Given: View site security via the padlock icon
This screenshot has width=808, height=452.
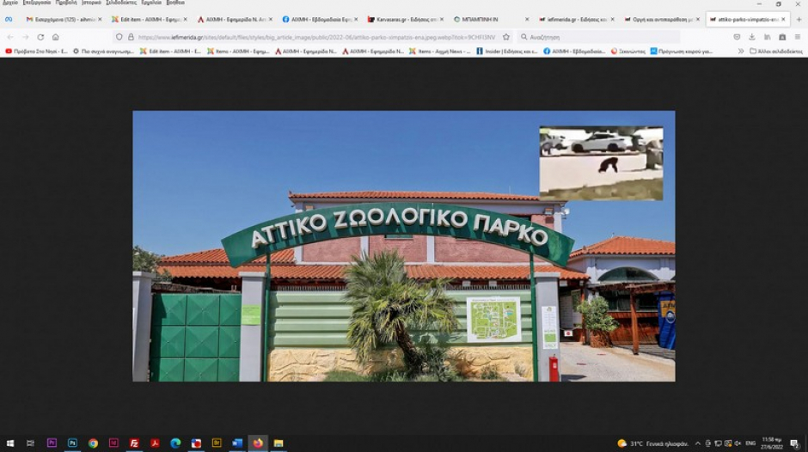Looking at the screenshot, I should (x=131, y=37).
